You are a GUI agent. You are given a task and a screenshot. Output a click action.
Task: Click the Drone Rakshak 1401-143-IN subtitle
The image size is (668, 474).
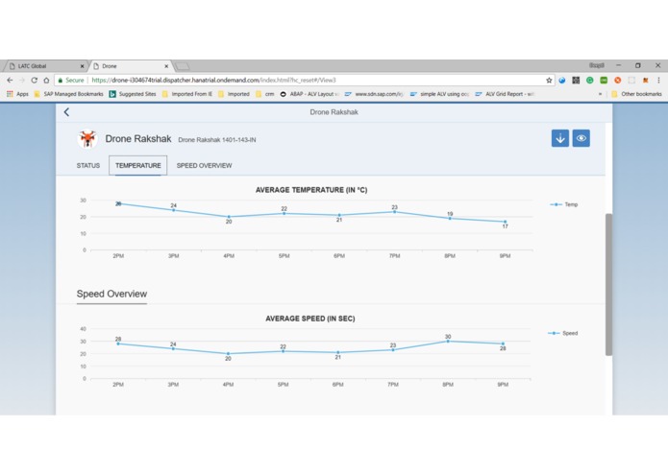tap(217, 140)
